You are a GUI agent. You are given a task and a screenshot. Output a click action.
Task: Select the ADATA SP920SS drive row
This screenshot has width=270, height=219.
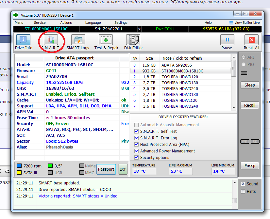point(177,65)
